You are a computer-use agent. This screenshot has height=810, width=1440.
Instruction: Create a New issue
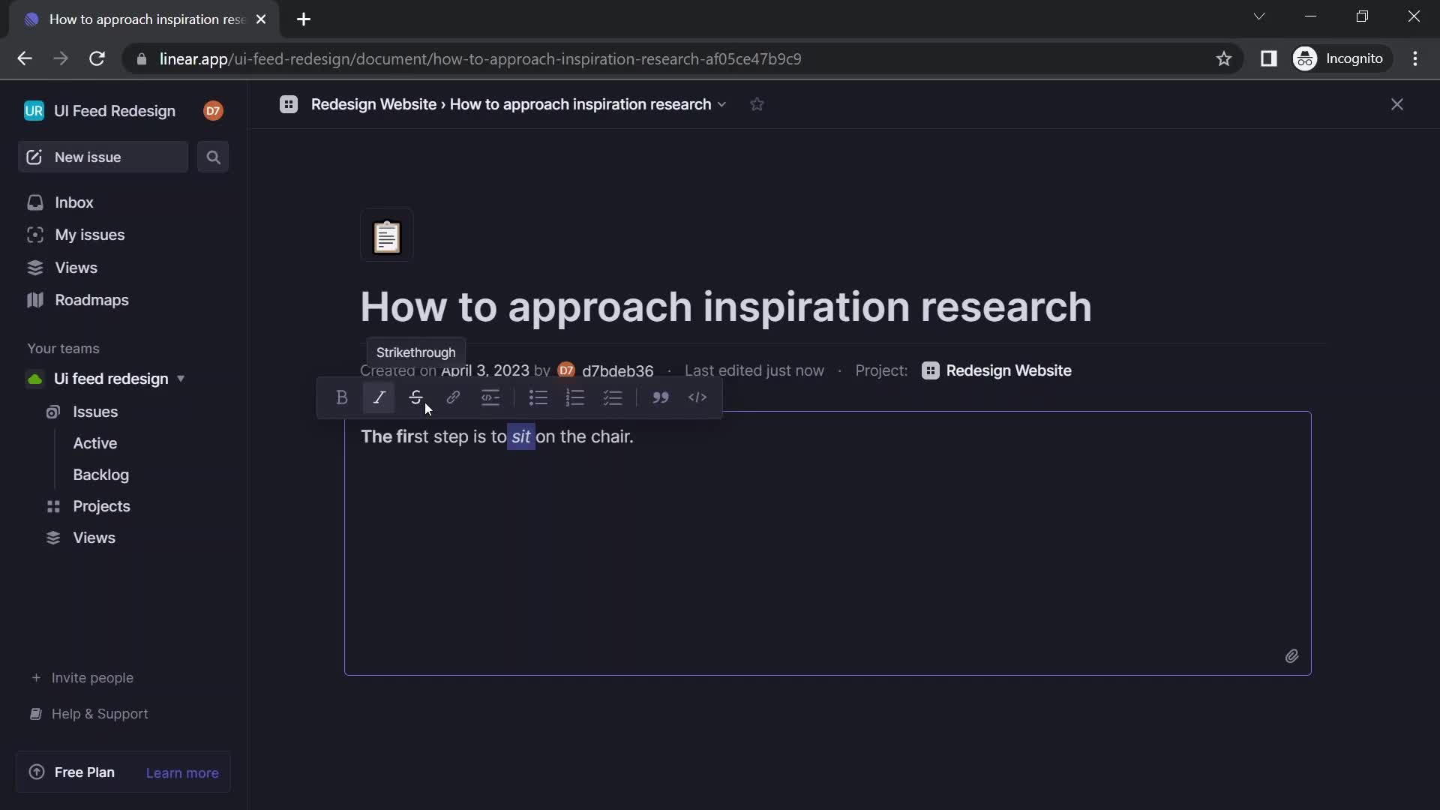[x=103, y=157]
